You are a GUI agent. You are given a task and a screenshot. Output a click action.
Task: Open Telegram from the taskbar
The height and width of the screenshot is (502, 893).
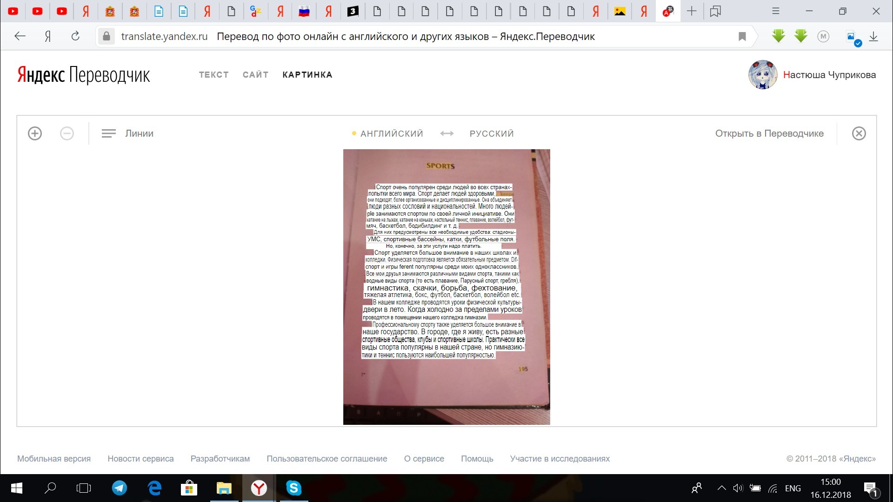[120, 488]
